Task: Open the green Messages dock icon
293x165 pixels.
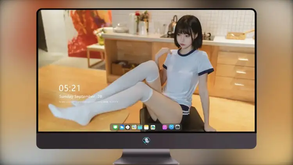Action: (115, 127)
